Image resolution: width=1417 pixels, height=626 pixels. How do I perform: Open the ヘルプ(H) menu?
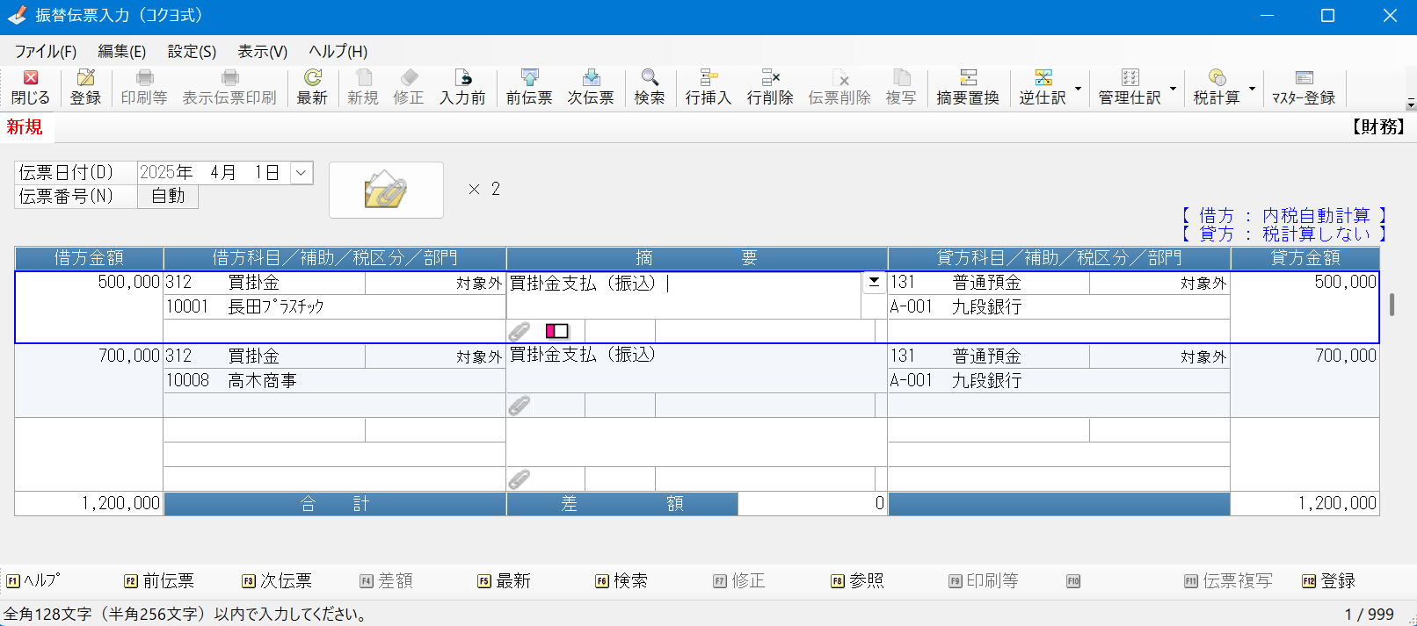(338, 52)
